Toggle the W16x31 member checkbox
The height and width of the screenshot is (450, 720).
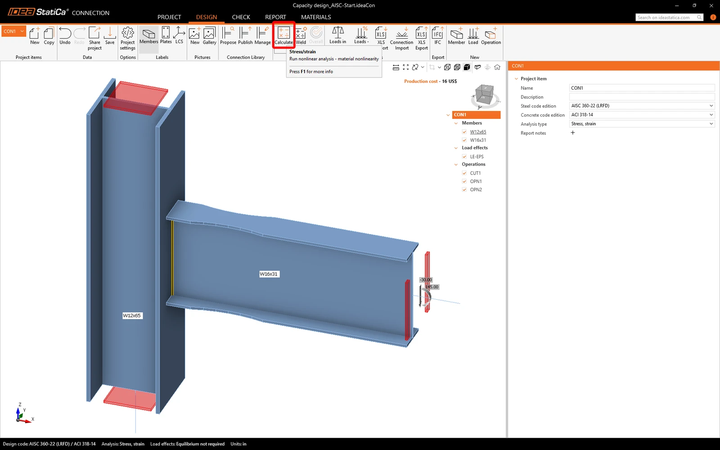[x=464, y=140]
